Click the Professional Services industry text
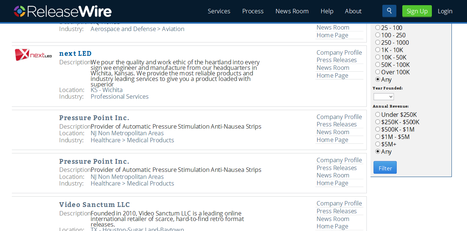This screenshot has width=467, height=231. click(x=119, y=96)
